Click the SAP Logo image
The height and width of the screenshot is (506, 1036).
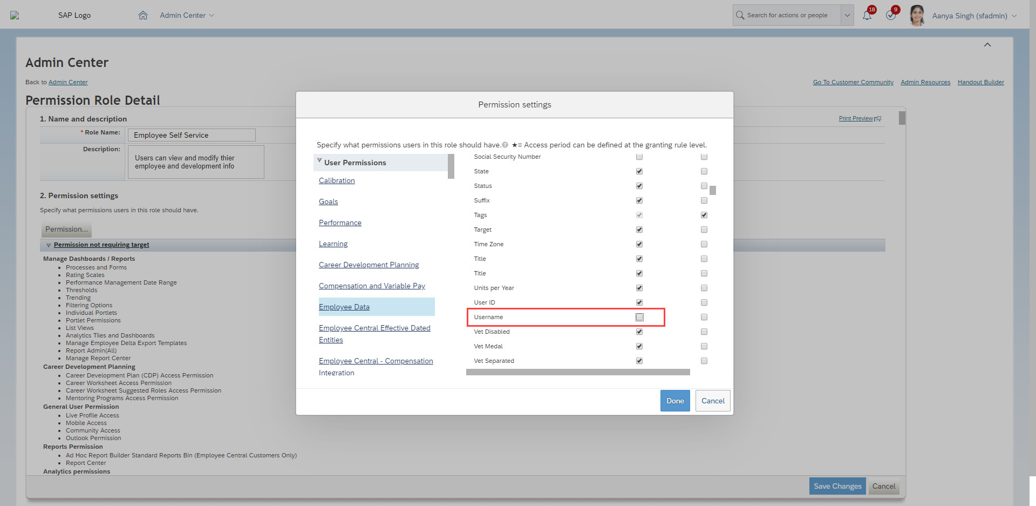pyautogui.click(x=15, y=15)
